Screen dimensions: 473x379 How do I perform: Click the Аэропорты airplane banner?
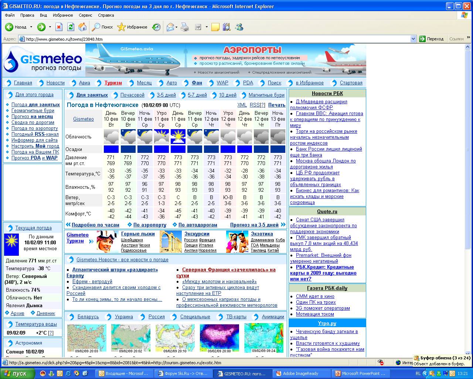pyautogui.click(x=226, y=60)
